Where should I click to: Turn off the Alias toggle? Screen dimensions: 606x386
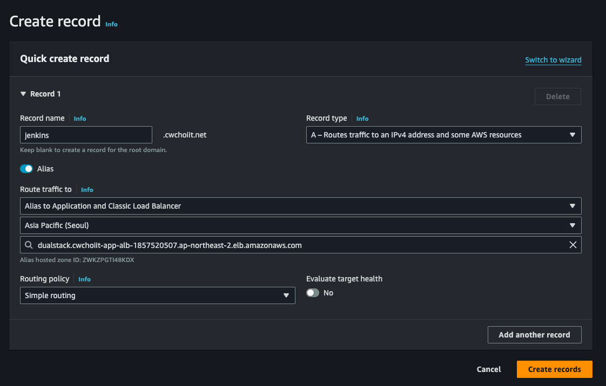(26, 169)
